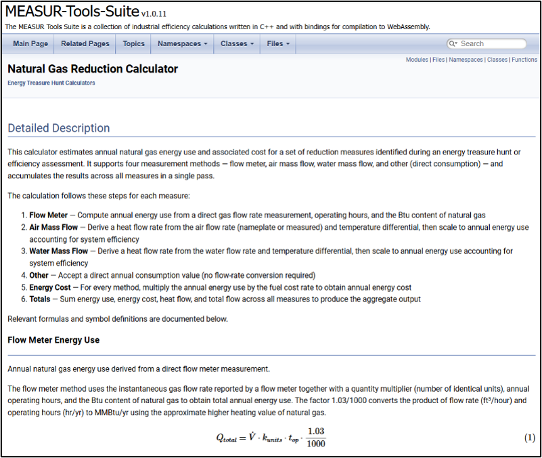This screenshot has width=542, height=458.
Task: Jump to the Namespaces section link
Action: (x=466, y=60)
